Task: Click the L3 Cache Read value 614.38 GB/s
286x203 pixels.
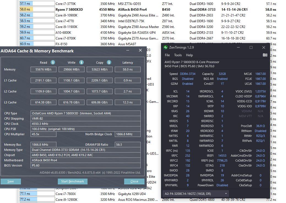Action: (x=43, y=102)
